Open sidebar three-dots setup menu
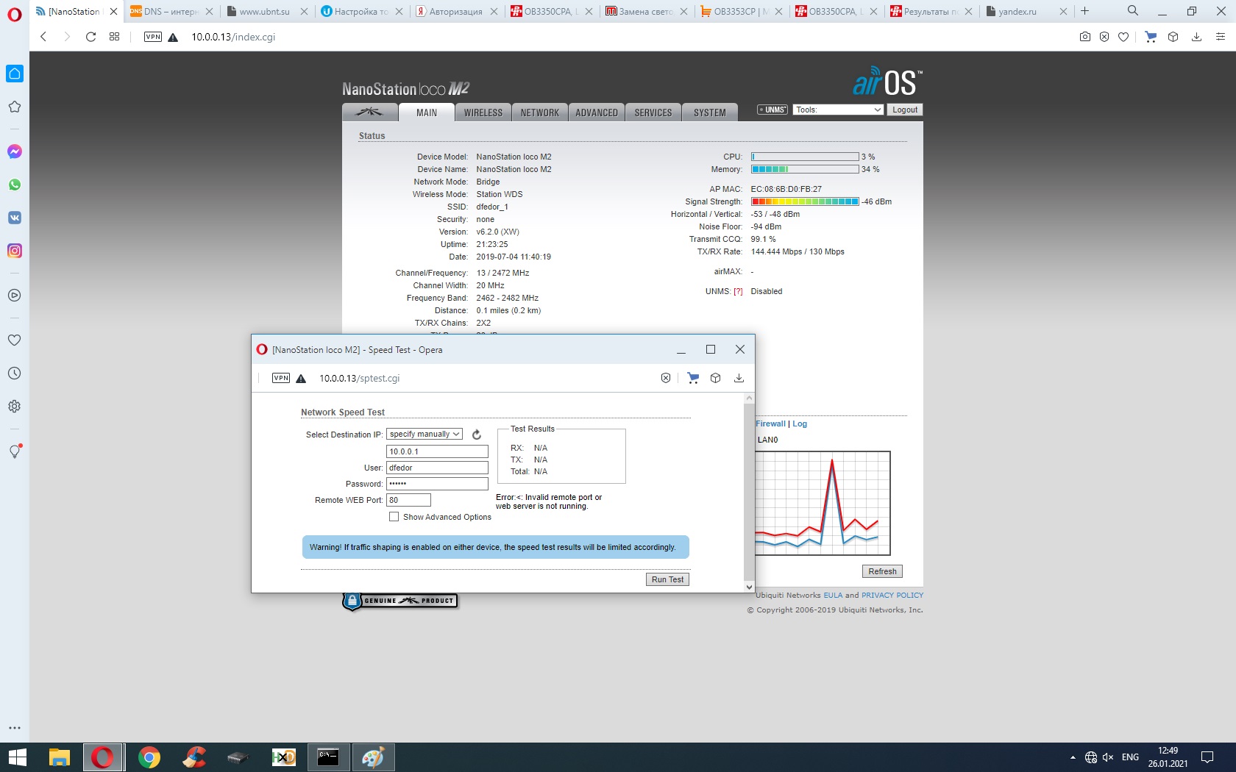1236x772 pixels. tap(15, 728)
